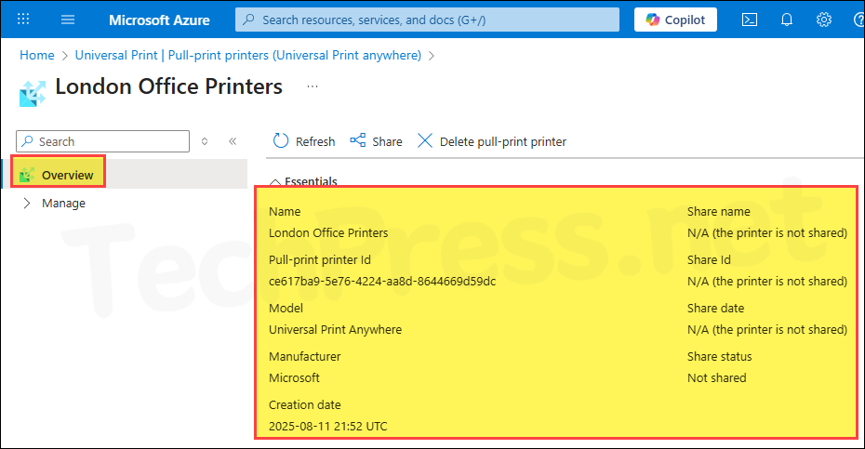Click the N/A value under Share date
This screenshot has width=865, height=449.
pyautogui.click(x=766, y=330)
